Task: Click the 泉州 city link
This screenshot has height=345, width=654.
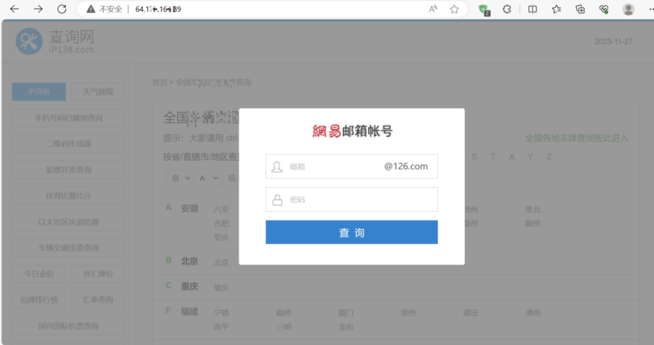Action: pyautogui.click(x=408, y=313)
